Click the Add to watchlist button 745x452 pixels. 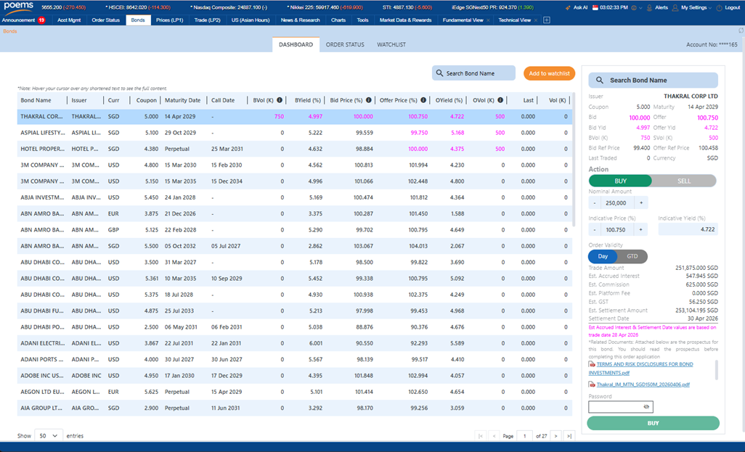pyautogui.click(x=548, y=73)
